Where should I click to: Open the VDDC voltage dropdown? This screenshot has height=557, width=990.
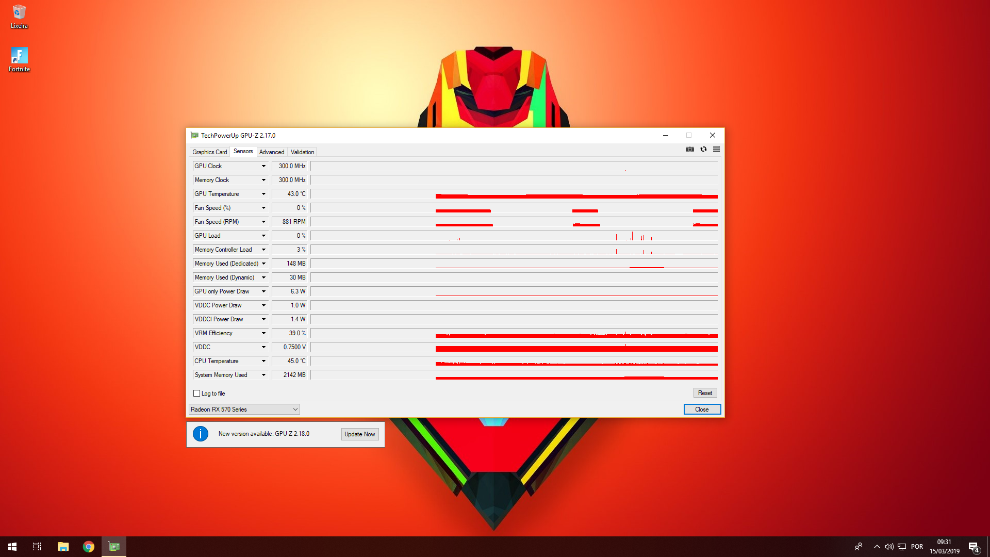coord(263,347)
